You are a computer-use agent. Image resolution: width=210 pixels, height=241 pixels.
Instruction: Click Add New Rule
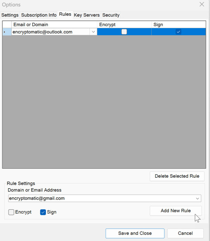coord(175,211)
